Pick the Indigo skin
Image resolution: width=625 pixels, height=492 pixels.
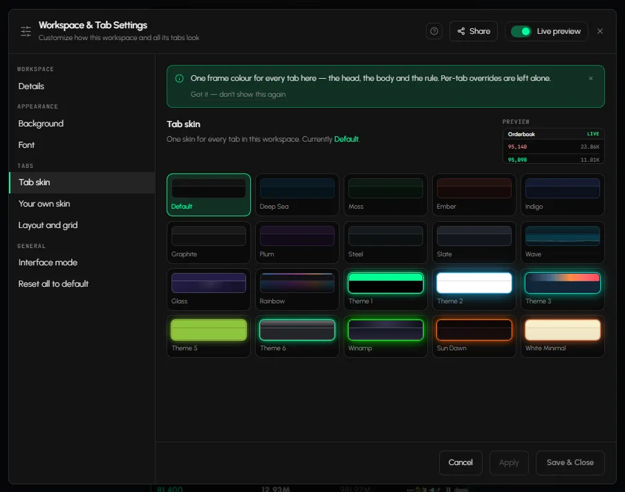coord(562,195)
